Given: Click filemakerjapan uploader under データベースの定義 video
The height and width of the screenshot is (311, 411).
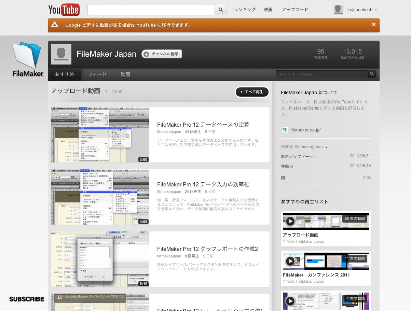Looking at the screenshot, I should (x=169, y=132).
